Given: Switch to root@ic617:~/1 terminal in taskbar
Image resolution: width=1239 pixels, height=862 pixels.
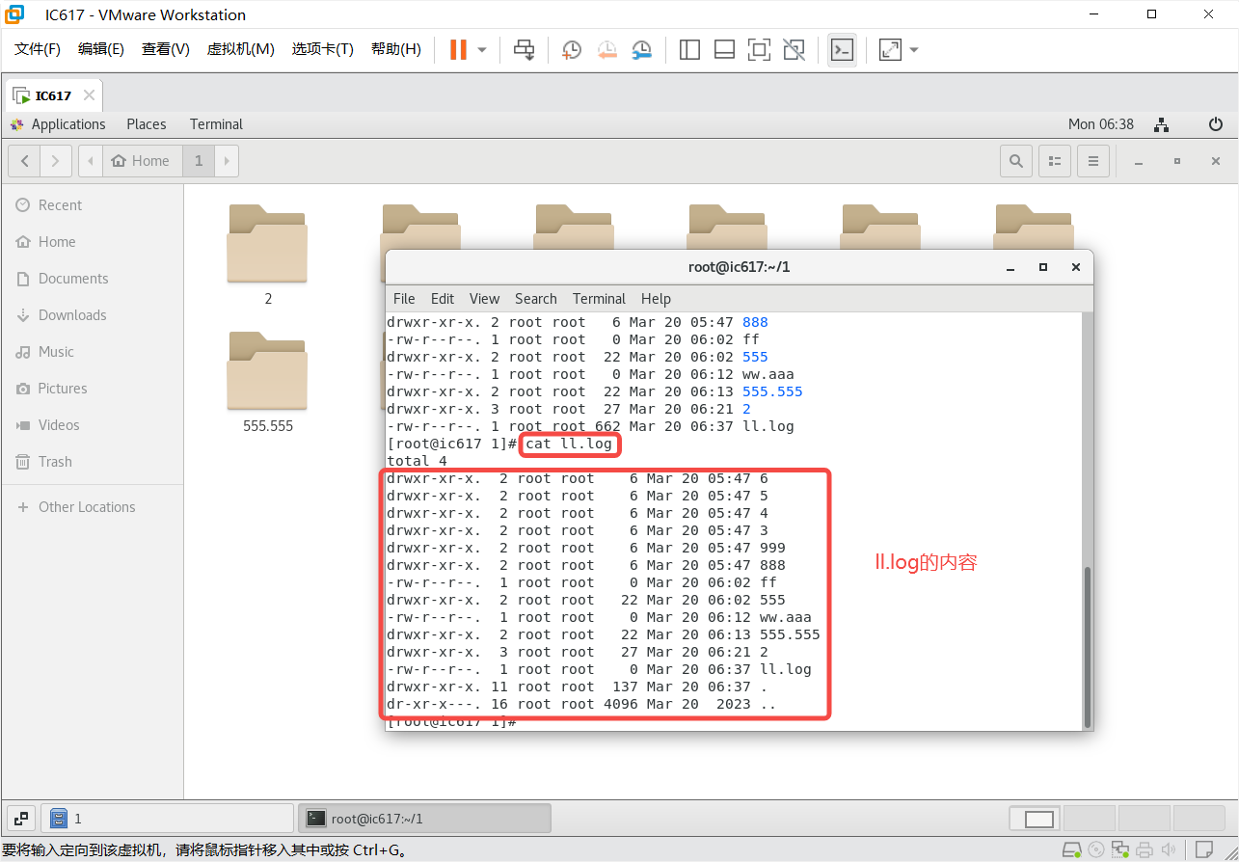Looking at the screenshot, I should pos(424,819).
